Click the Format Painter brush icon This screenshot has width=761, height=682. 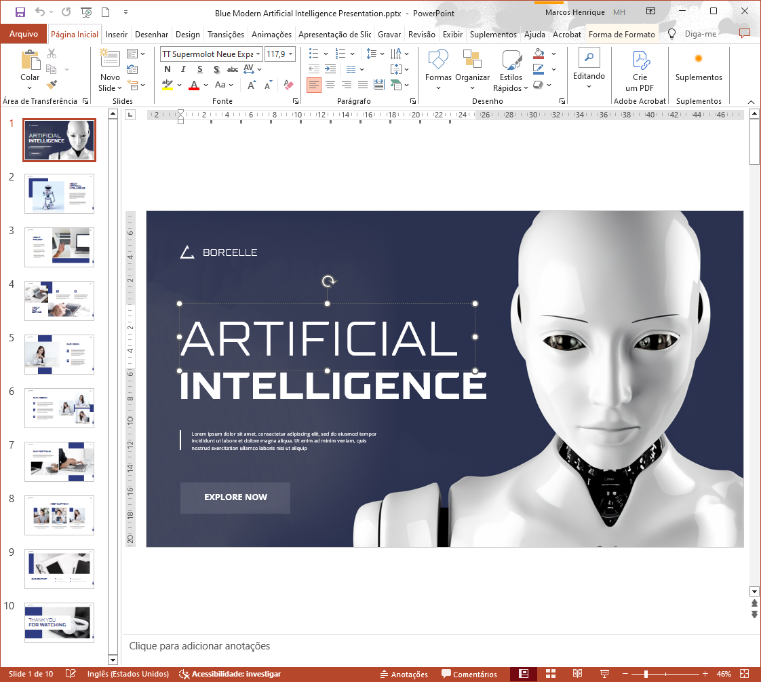coord(52,85)
